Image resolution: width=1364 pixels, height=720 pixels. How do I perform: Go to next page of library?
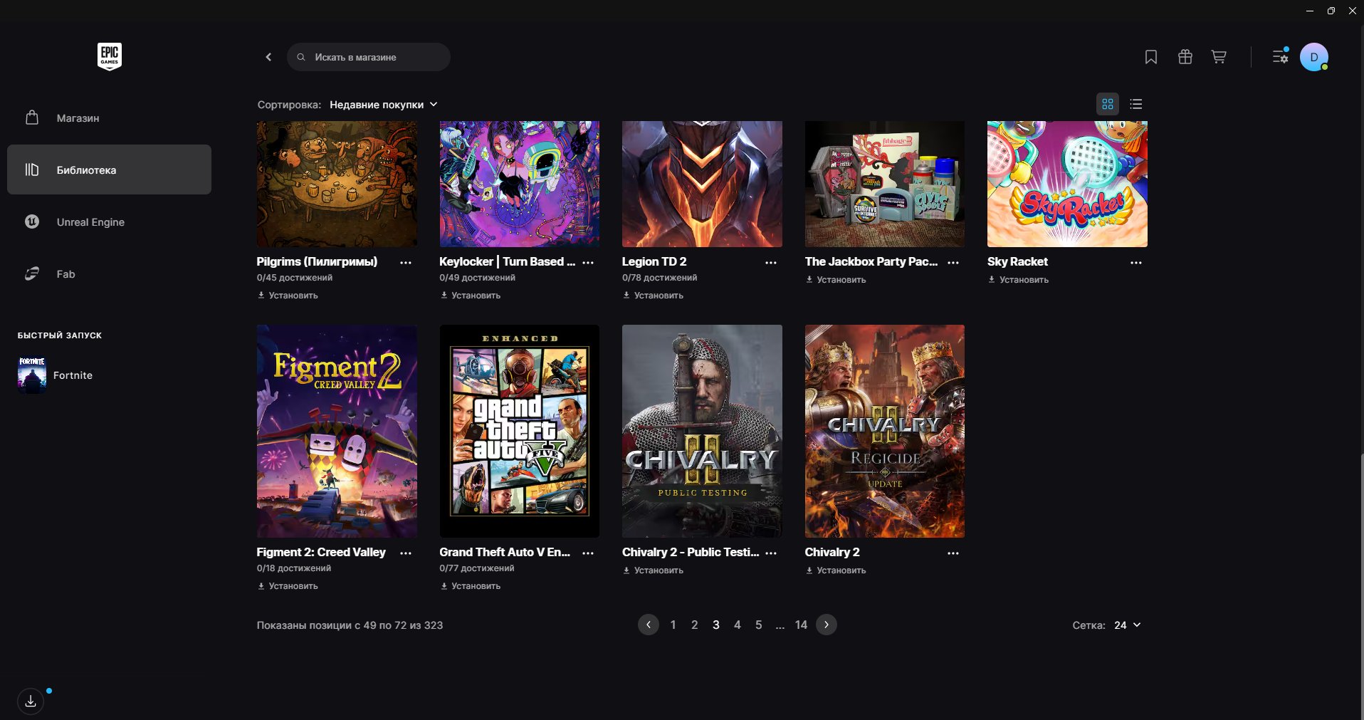pyautogui.click(x=827, y=625)
